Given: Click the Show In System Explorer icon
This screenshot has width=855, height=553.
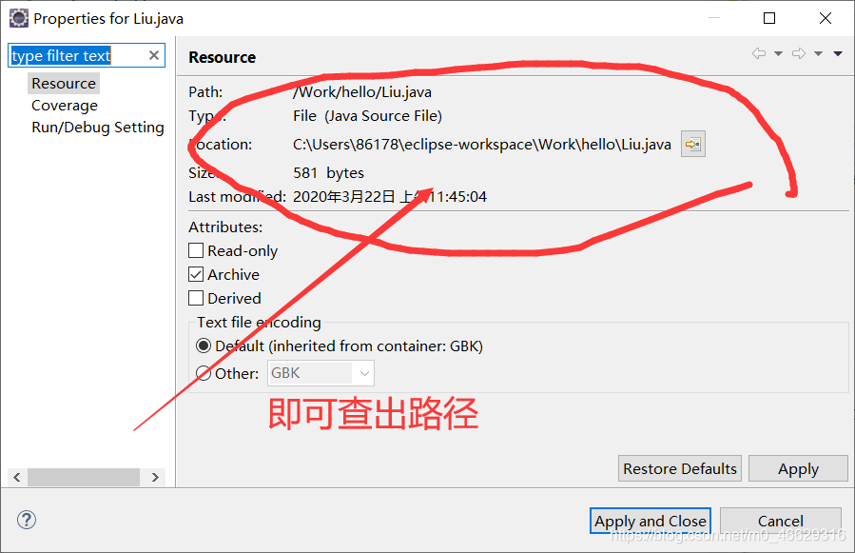Looking at the screenshot, I should [693, 144].
